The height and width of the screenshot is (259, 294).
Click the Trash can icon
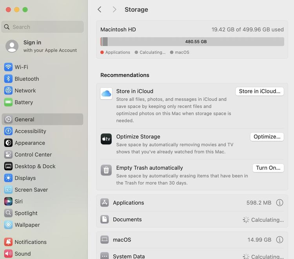[x=106, y=170]
